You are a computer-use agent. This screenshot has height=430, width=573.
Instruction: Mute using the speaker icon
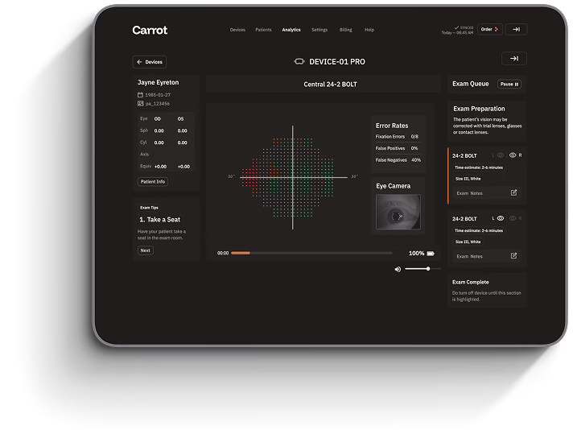pos(398,269)
